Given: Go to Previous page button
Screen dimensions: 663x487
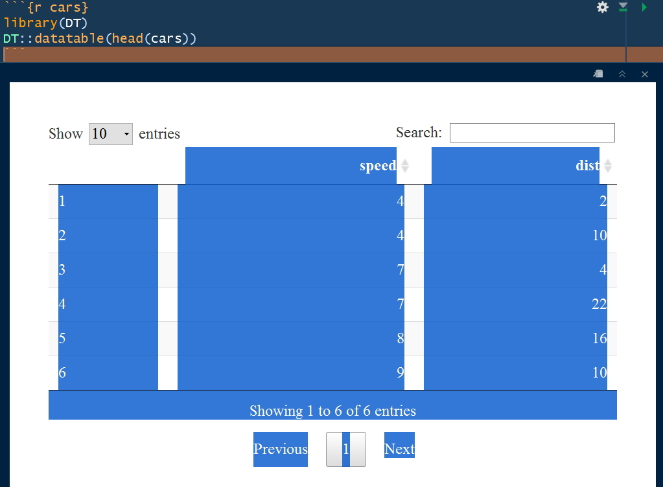Looking at the screenshot, I should (x=281, y=449).
